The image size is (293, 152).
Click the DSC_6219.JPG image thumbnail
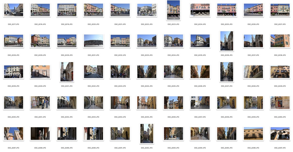(x=67, y=10)
